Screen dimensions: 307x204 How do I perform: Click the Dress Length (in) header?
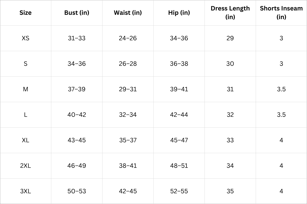click(230, 13)
